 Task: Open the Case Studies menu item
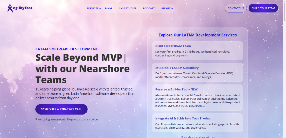127,8
